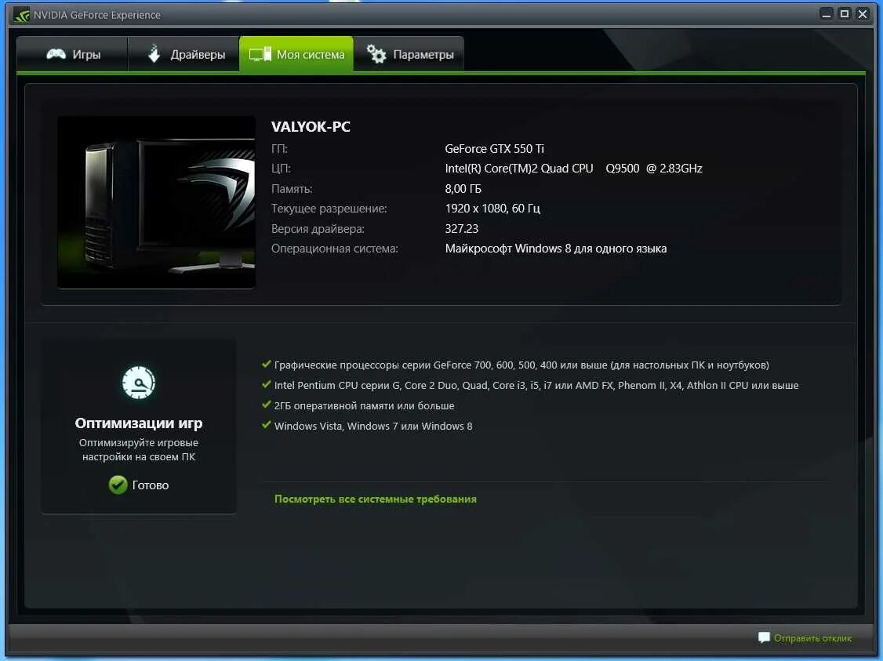Click the Версия драйвера label
This screenshot has width=883, height=661.
(318, 229)
